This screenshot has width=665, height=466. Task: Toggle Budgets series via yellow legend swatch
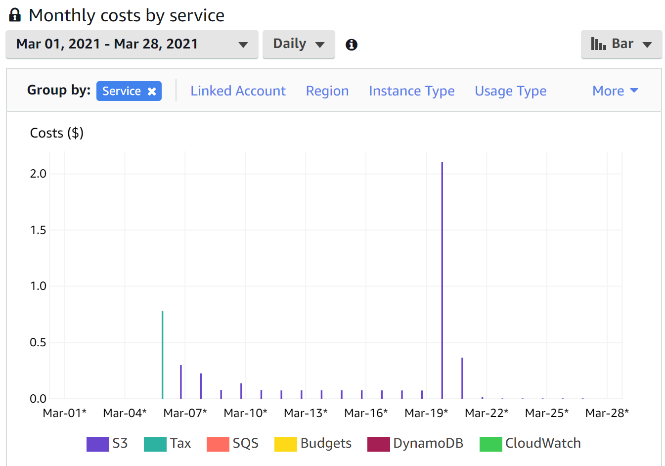[286, 444]
